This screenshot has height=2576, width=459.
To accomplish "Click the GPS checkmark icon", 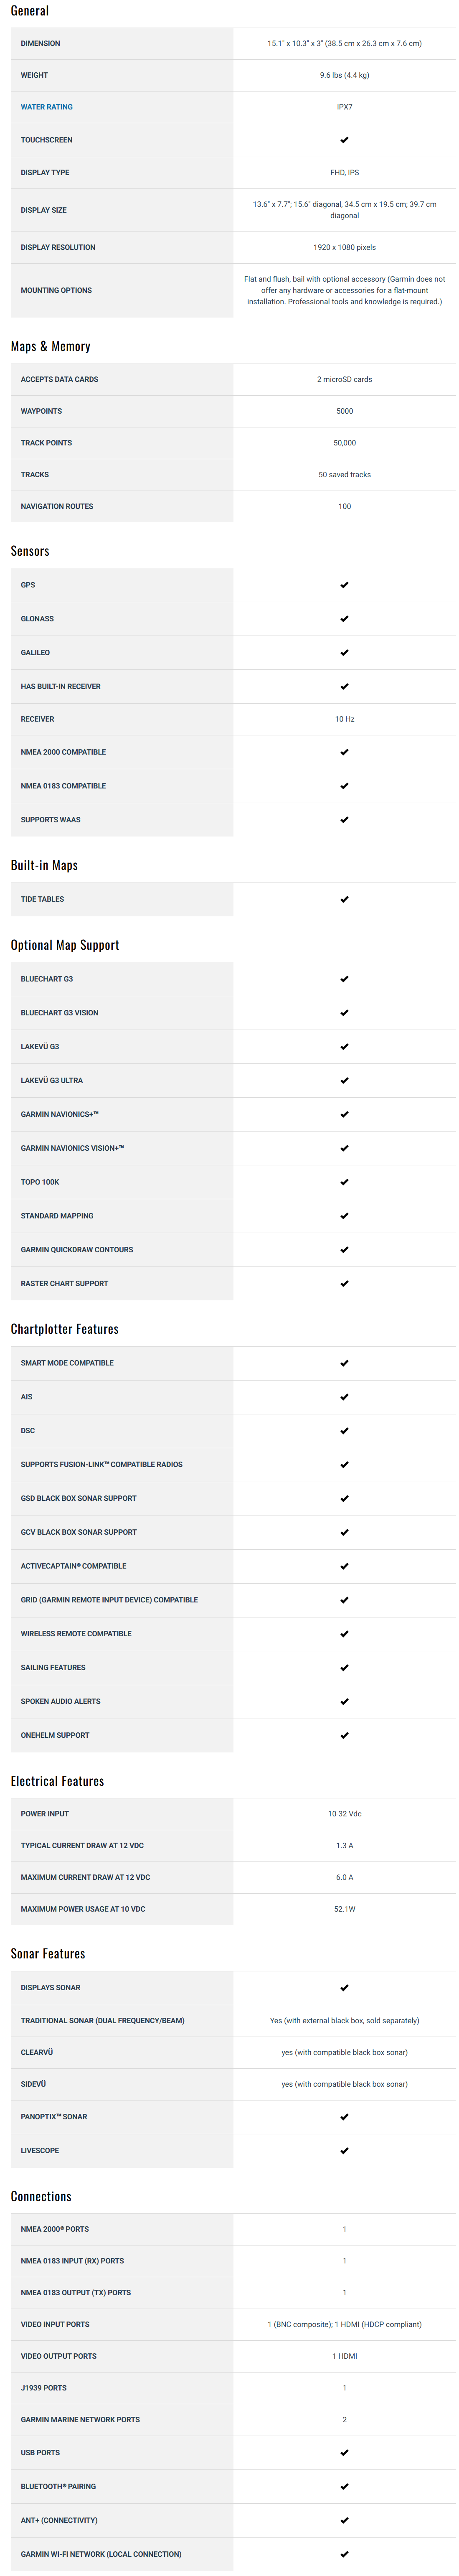I will pos(344,585).
